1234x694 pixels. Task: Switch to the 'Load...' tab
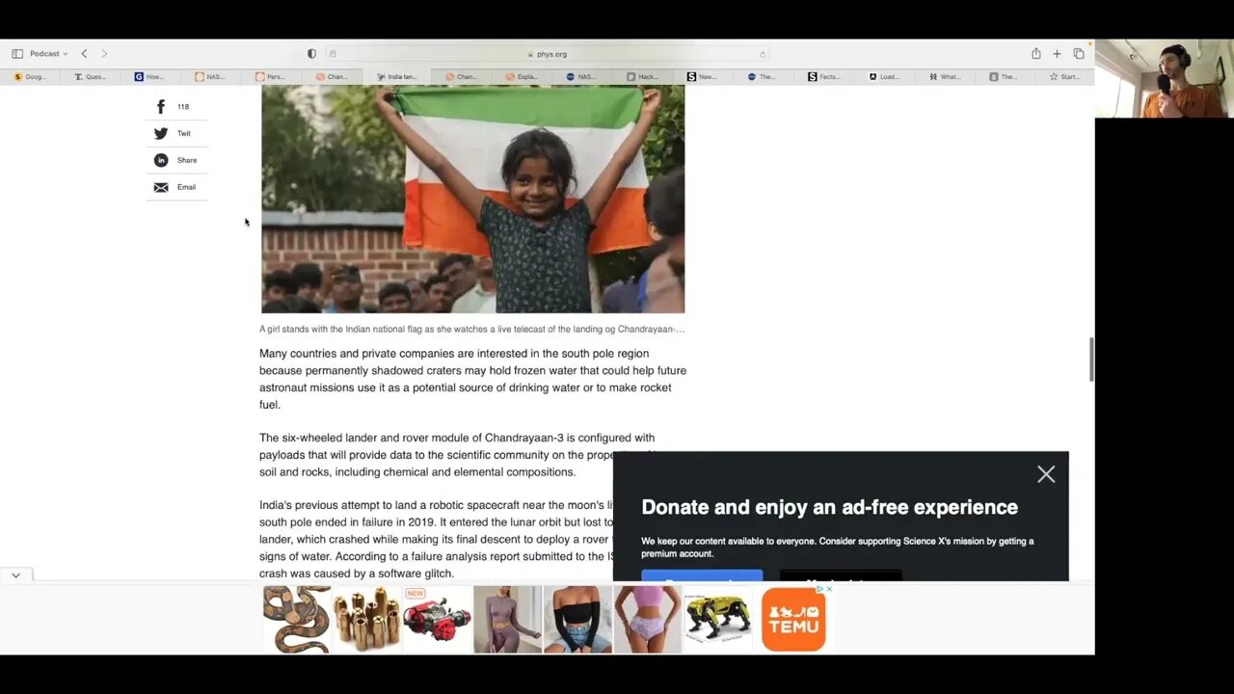(884, 76)
